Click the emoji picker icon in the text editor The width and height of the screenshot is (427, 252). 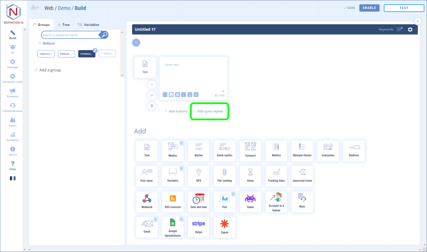tap(171, 95)
